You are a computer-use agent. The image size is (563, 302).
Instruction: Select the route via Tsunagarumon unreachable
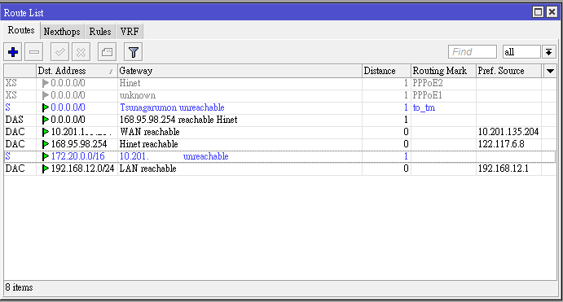(x=280, y=107)
